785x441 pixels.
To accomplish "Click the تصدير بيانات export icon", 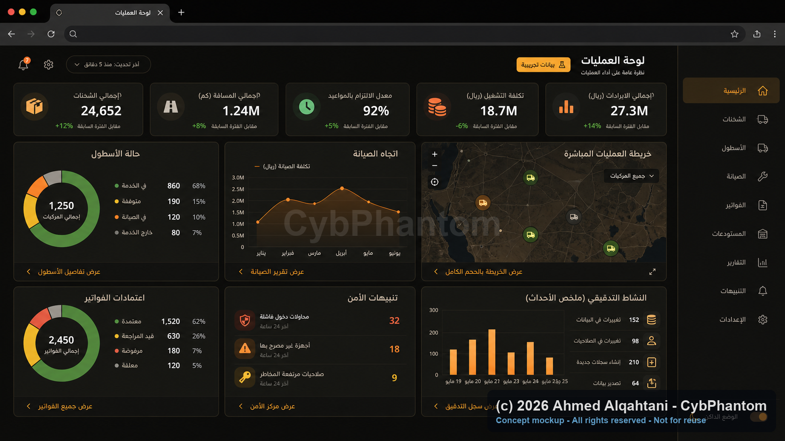I will (651, 383).
